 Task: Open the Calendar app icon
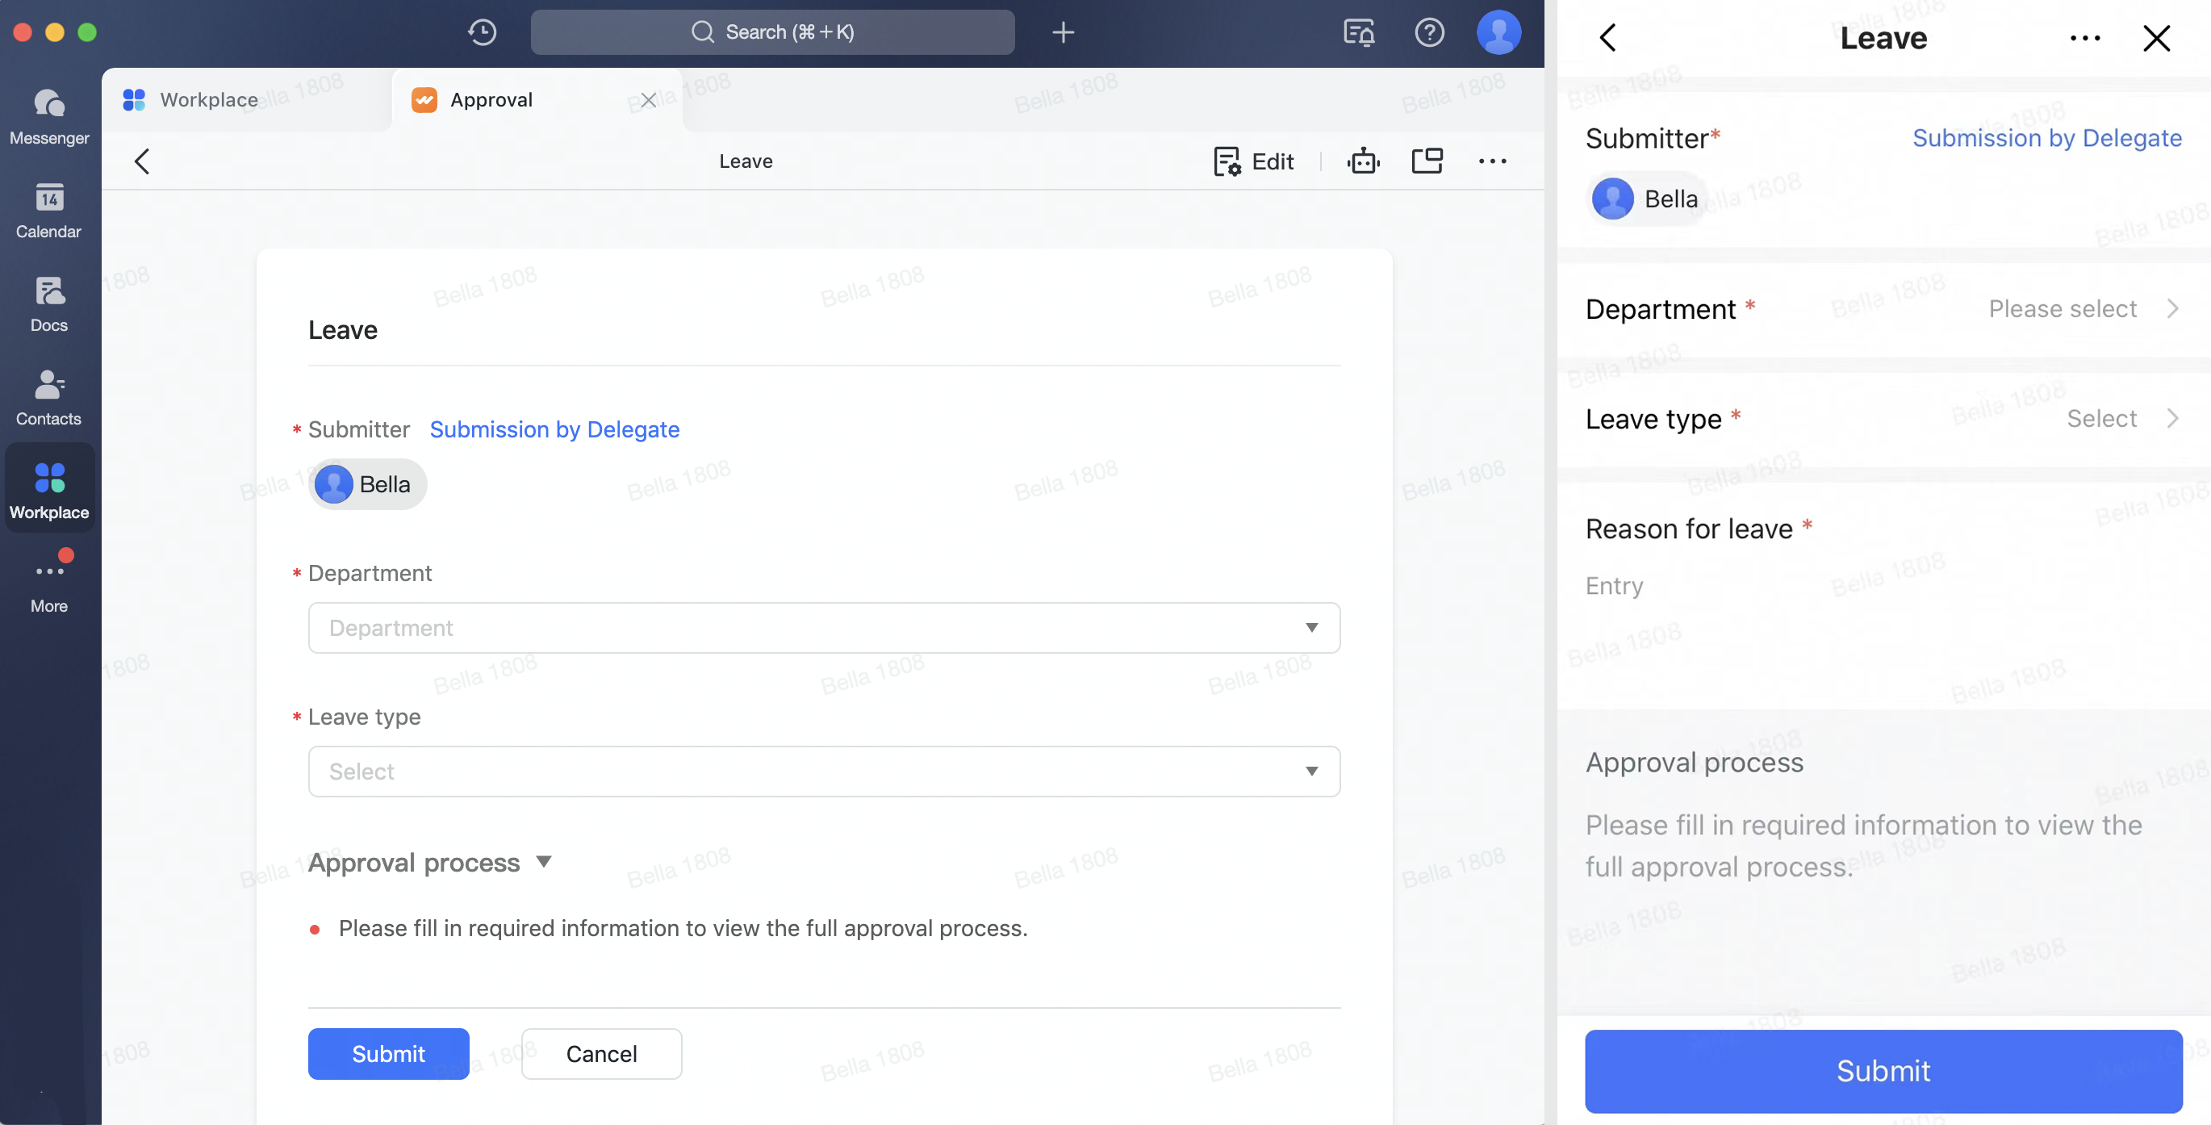[48, 208]
